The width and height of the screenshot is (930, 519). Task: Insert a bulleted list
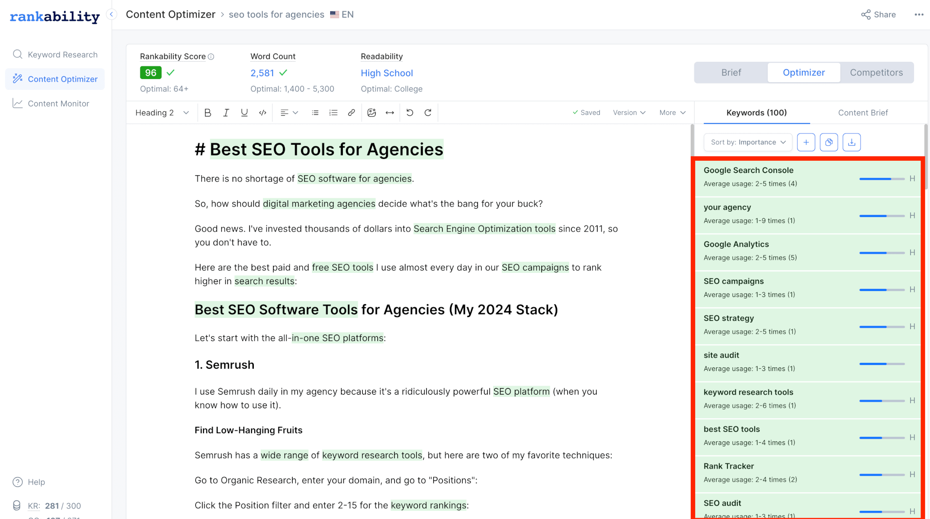315,113
